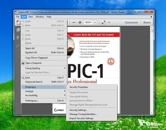
Task: Close the Edit menu
Action: pos(24,17)
